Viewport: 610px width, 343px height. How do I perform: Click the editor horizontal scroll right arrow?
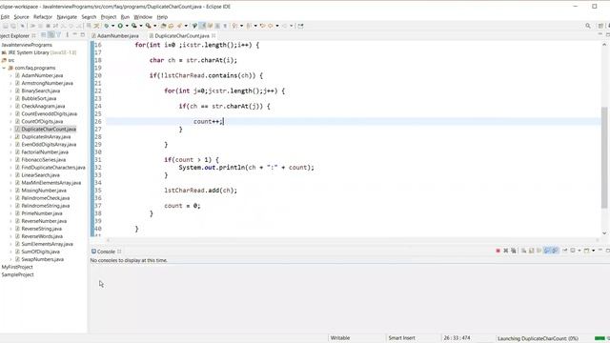tap(598, 240)
